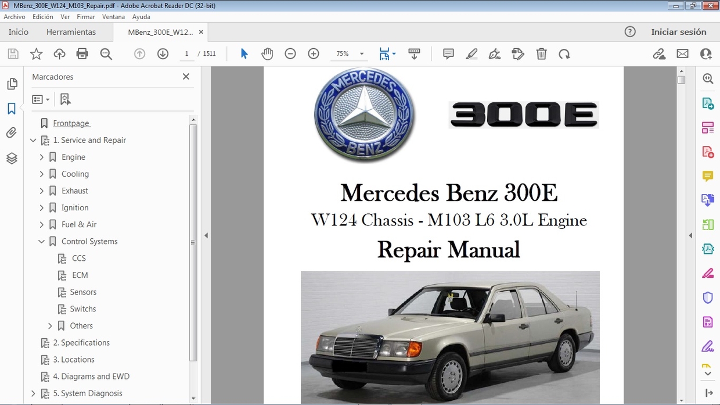The image size is (720, 405).
Task: Open the Ver menu
Action: [65, 17]
